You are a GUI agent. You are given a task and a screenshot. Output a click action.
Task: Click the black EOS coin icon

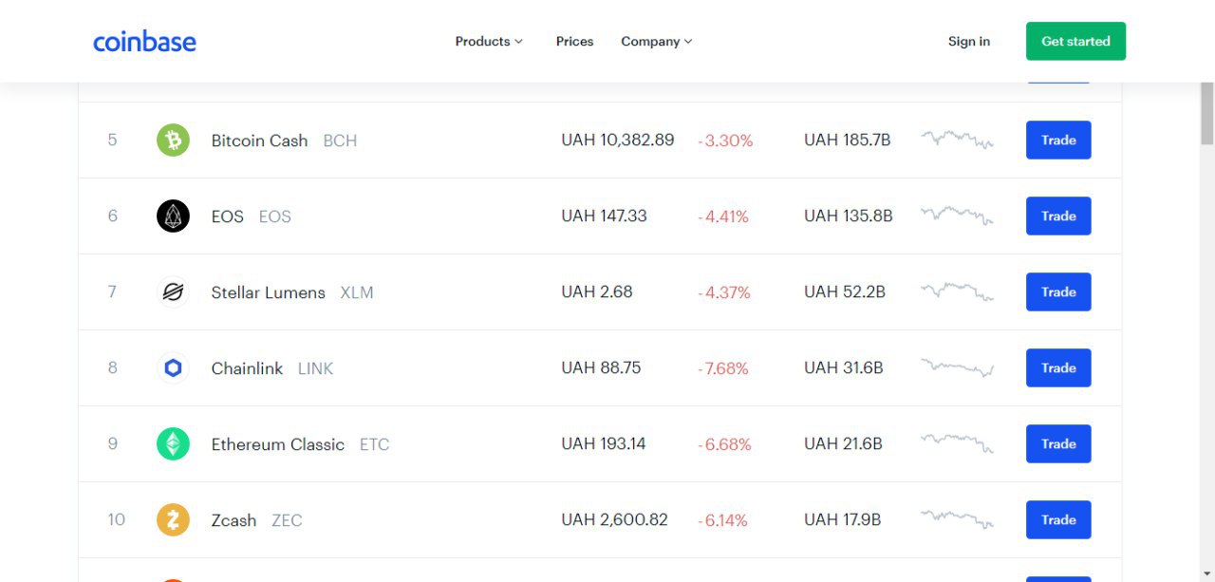[173, 216]
